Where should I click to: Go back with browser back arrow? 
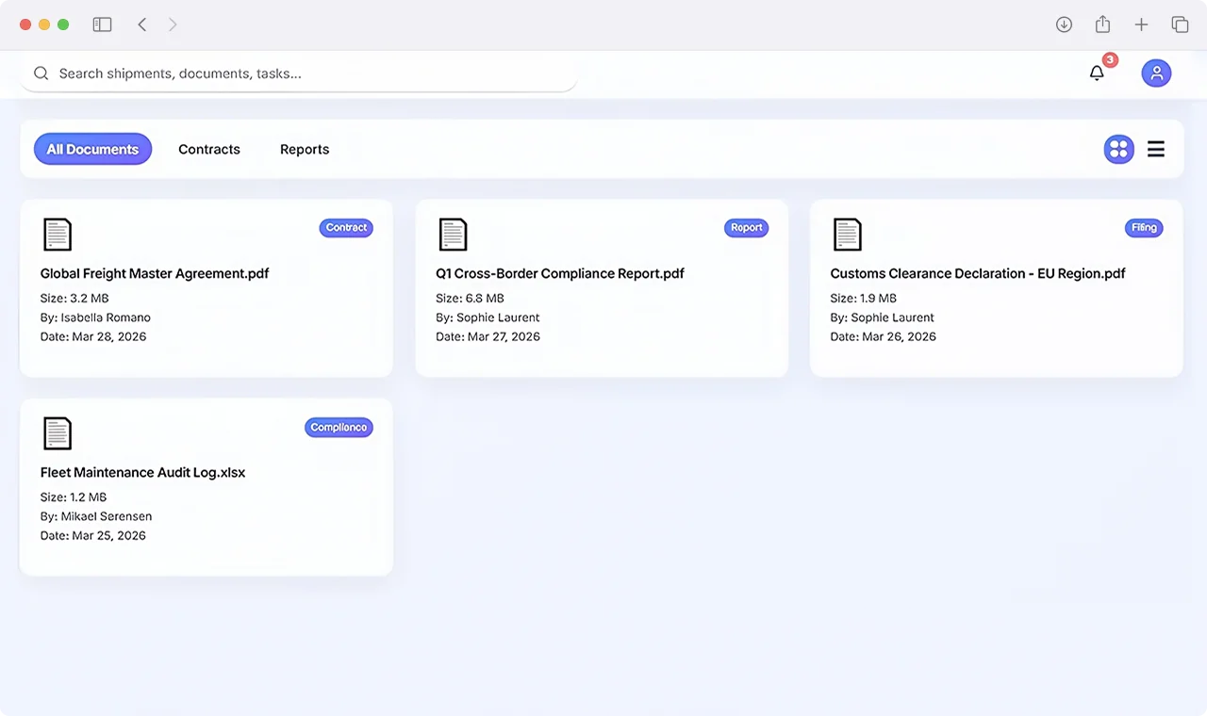pyautogui.click(x=142, y=24)
